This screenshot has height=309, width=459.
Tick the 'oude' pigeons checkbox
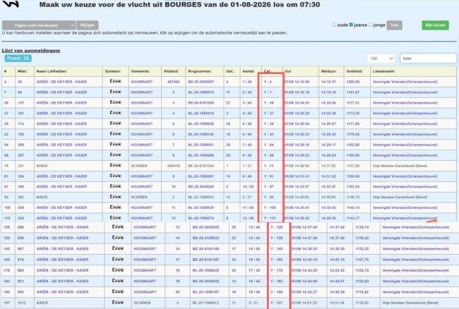[334, 25]
